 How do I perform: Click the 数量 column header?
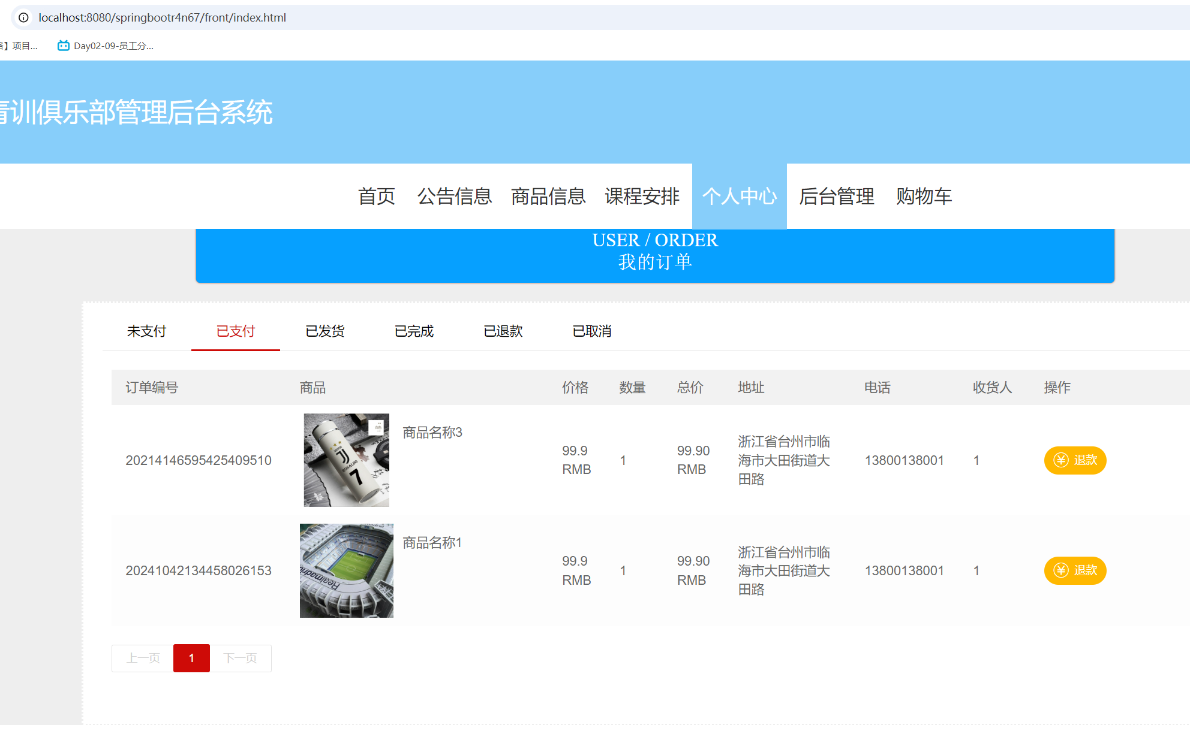point(633,387)
